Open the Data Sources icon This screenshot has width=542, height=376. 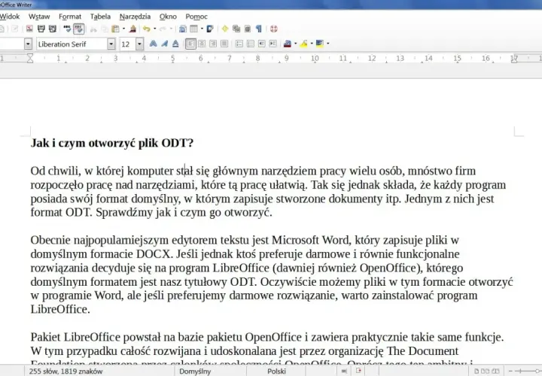click(x=248, y=29)
